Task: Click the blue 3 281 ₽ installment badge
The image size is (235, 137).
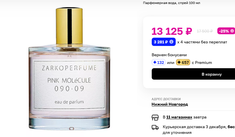Action: [163, 42]
